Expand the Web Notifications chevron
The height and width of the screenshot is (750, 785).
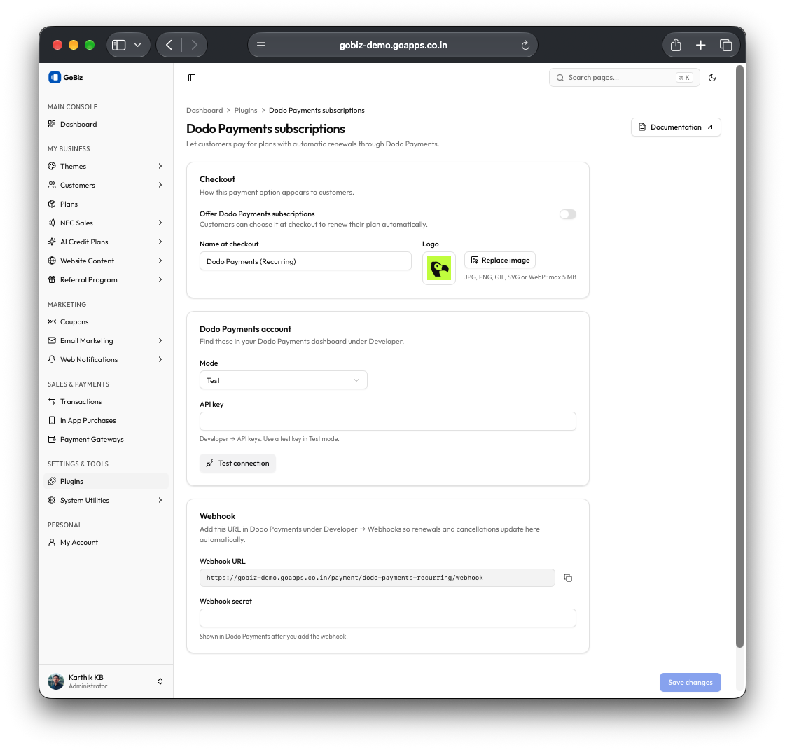[x=160, y=359]
